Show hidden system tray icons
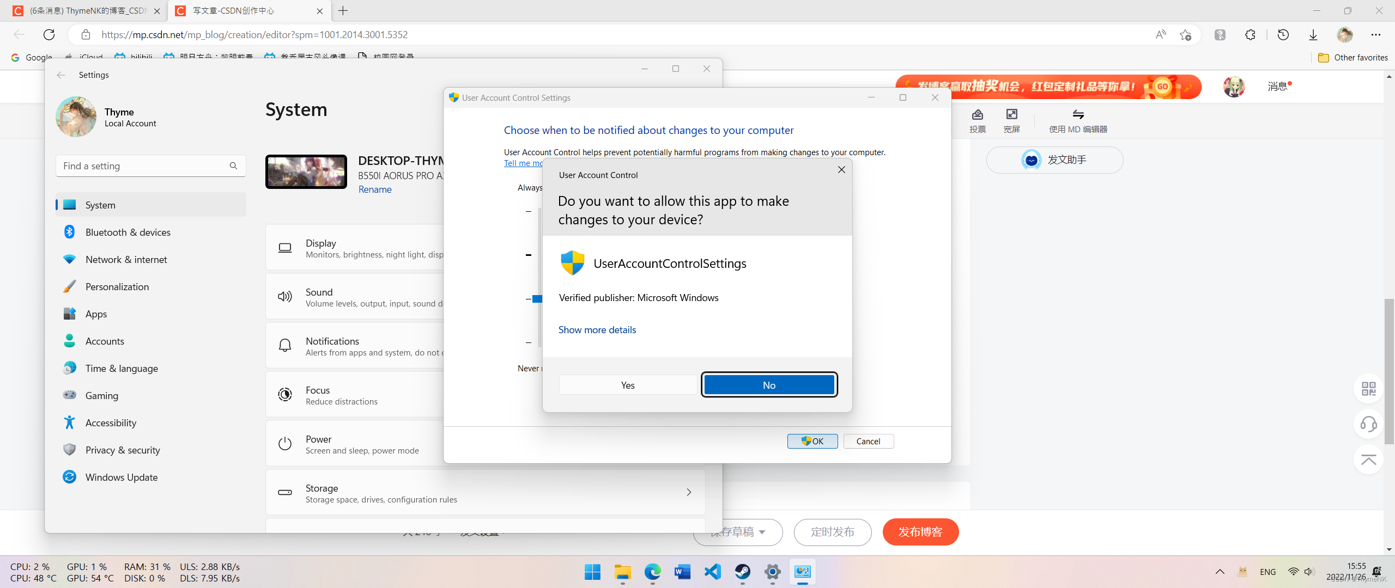 pos(1220,572)
